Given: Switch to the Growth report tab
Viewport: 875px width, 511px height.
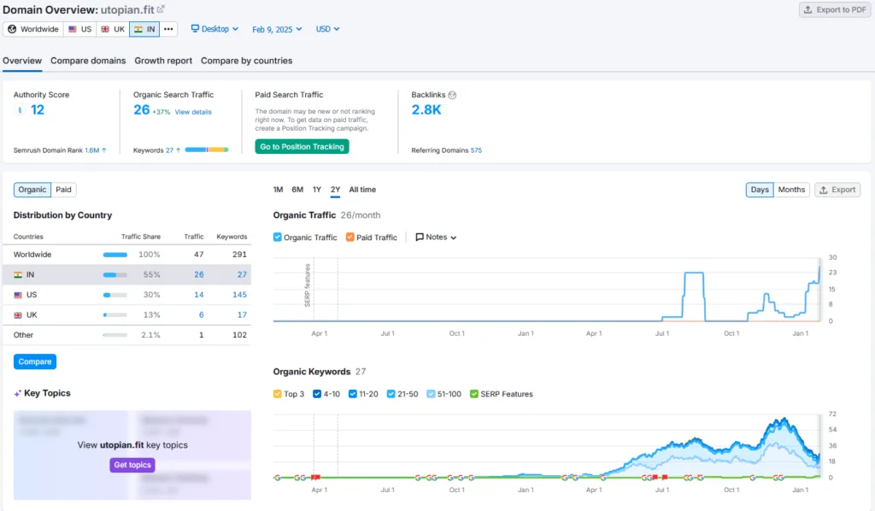Looking at the screenshot, I should (163, 61).
